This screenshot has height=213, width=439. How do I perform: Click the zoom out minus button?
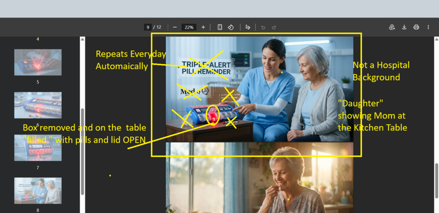coord(175,27)
